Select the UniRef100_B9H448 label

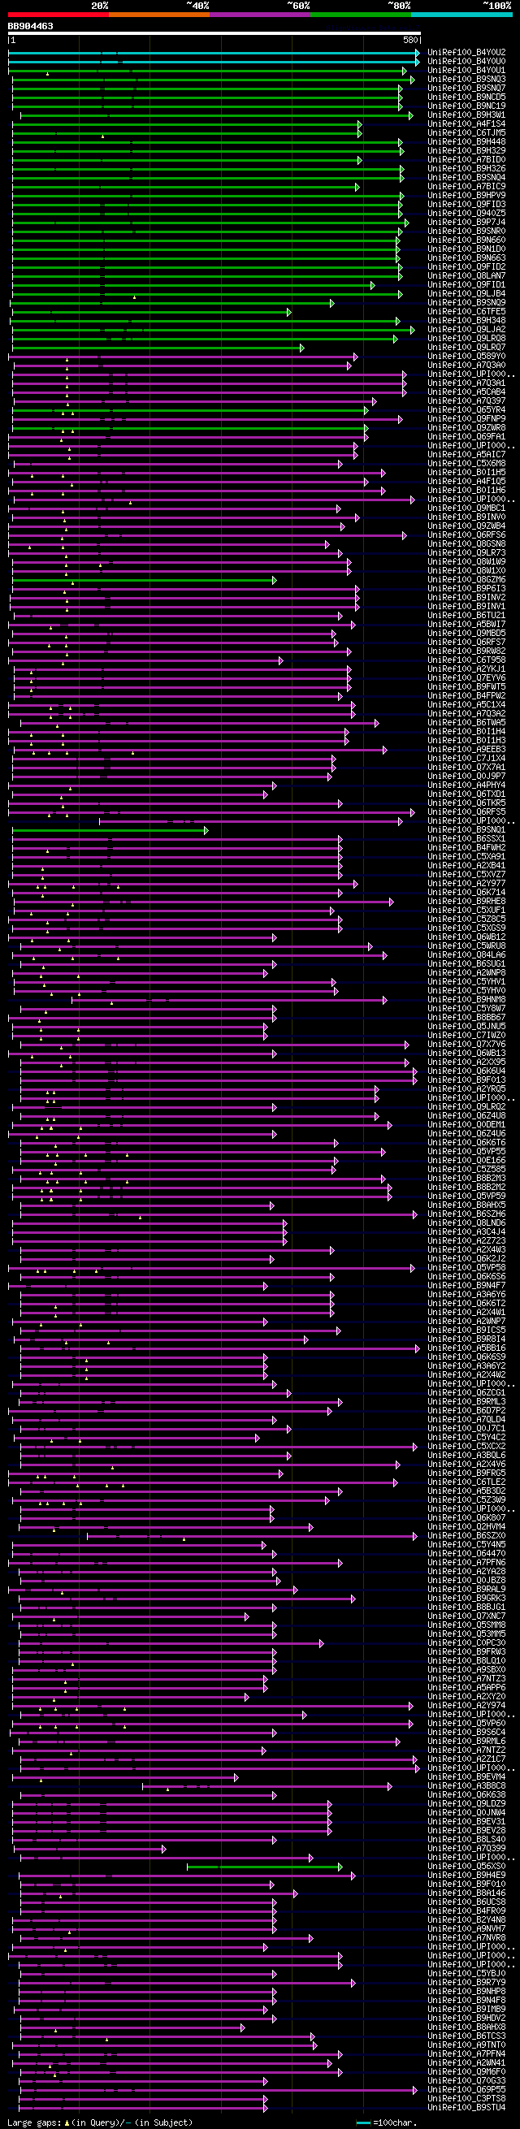pyautogui.click(x=466, y=142)
